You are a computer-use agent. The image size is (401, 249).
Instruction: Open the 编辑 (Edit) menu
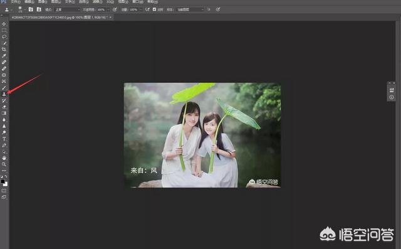click(29, 1)
